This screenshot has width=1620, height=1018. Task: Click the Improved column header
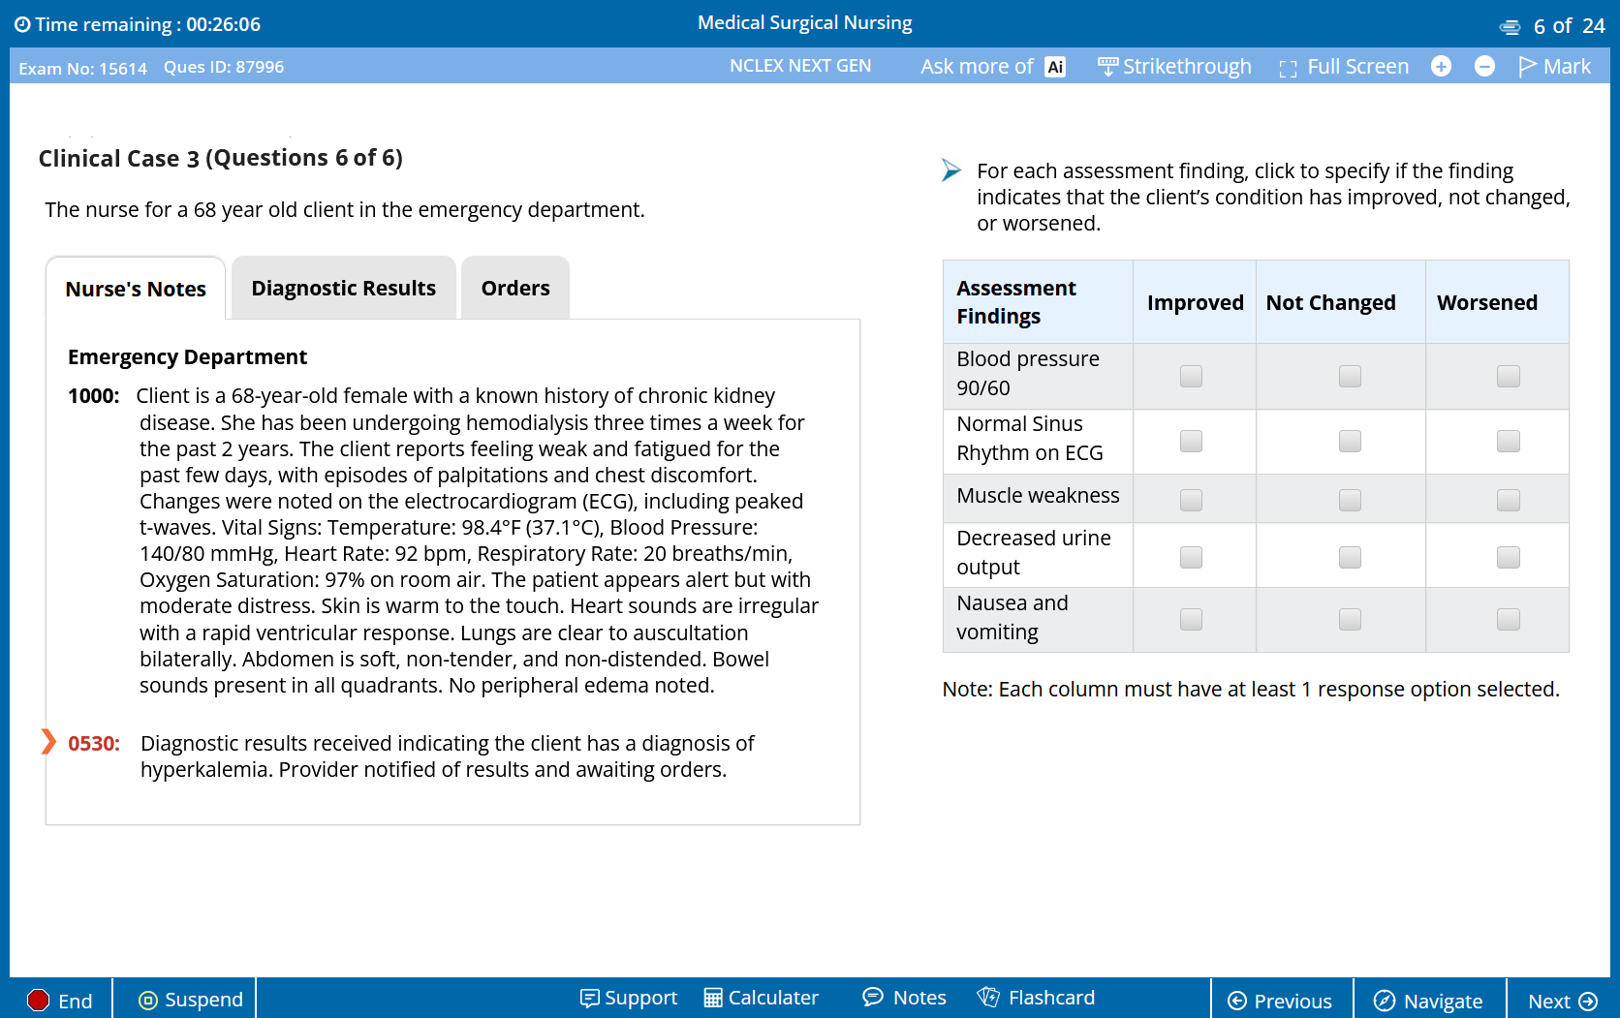point(1195,302)
